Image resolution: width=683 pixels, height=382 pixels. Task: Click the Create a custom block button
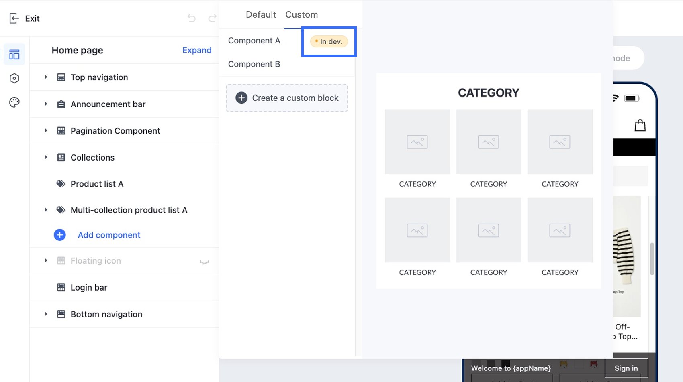[x=287, y=98]
